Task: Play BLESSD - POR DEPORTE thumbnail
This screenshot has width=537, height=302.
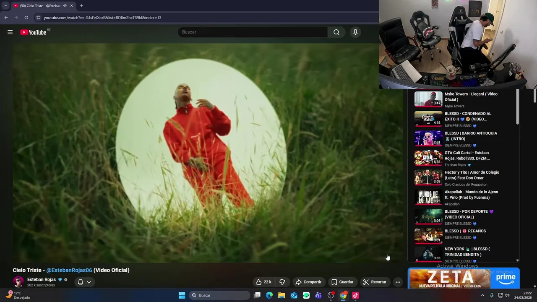Action: pyautogui.click(x=428, y=216)
